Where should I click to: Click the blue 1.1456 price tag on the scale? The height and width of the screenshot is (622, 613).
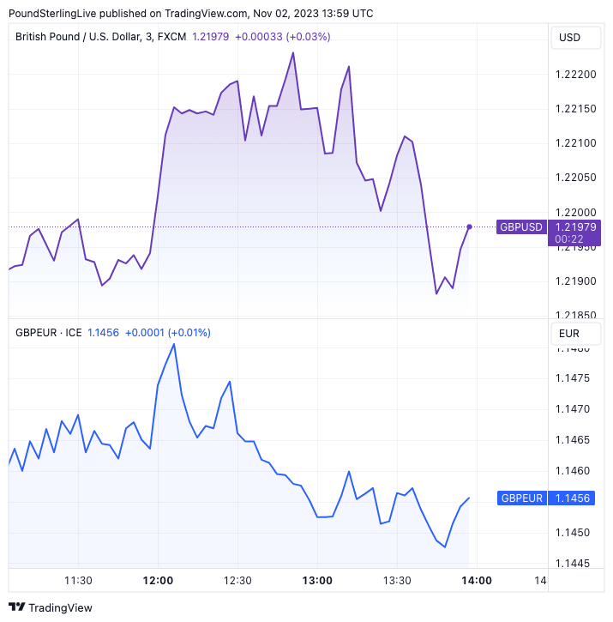571,498
